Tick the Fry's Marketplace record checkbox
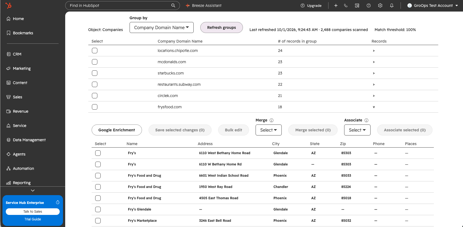Viewport: 463px width, 227px height. click(x=98, y=221)
